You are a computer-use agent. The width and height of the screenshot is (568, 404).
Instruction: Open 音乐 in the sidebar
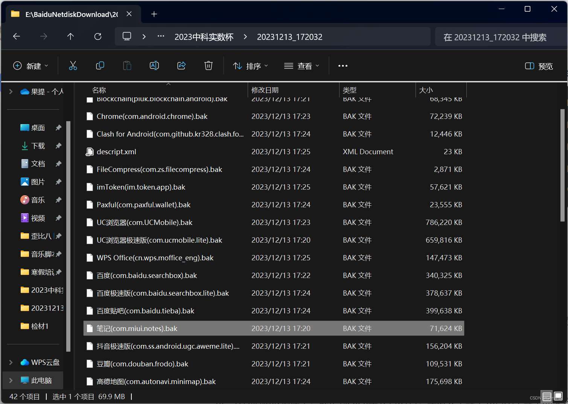pos(38,200)
